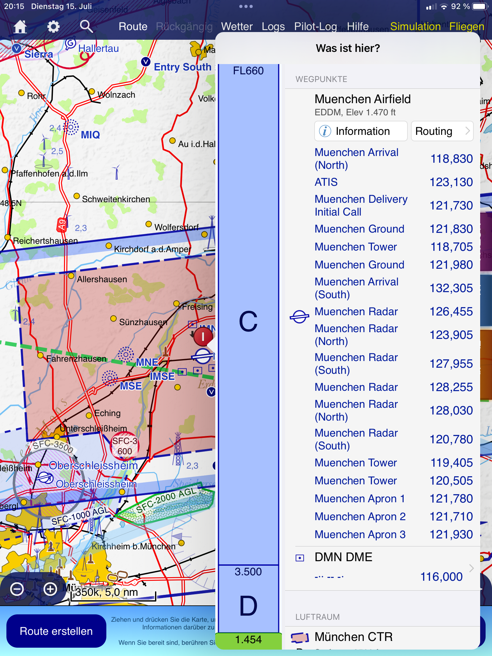Tap the Home icon in toolbar
Viewport: 492px width, 656px height.
pyautogui.click(x=20, y=27)
